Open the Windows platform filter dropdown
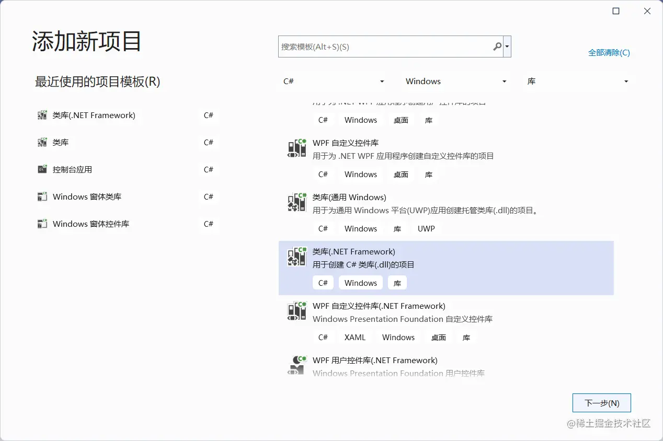This screenshot has height=441, width=663. point(456,82)
